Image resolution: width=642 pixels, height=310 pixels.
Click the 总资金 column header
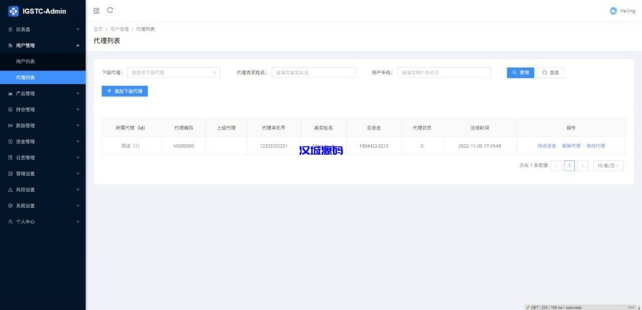click(374, 128)
